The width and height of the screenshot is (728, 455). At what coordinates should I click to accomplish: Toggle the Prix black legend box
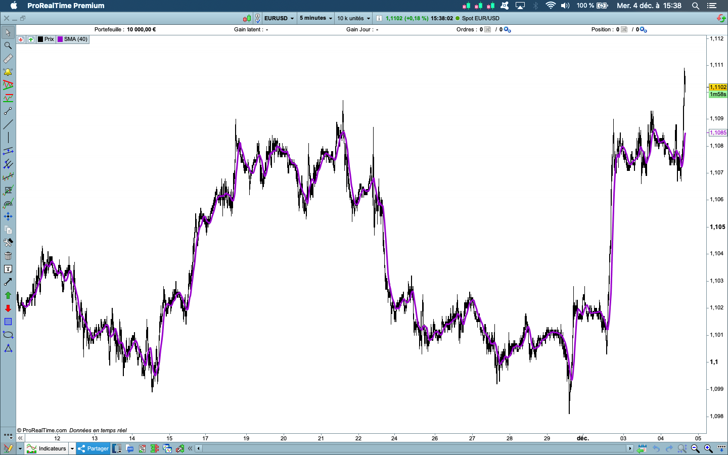coord(40,39)
